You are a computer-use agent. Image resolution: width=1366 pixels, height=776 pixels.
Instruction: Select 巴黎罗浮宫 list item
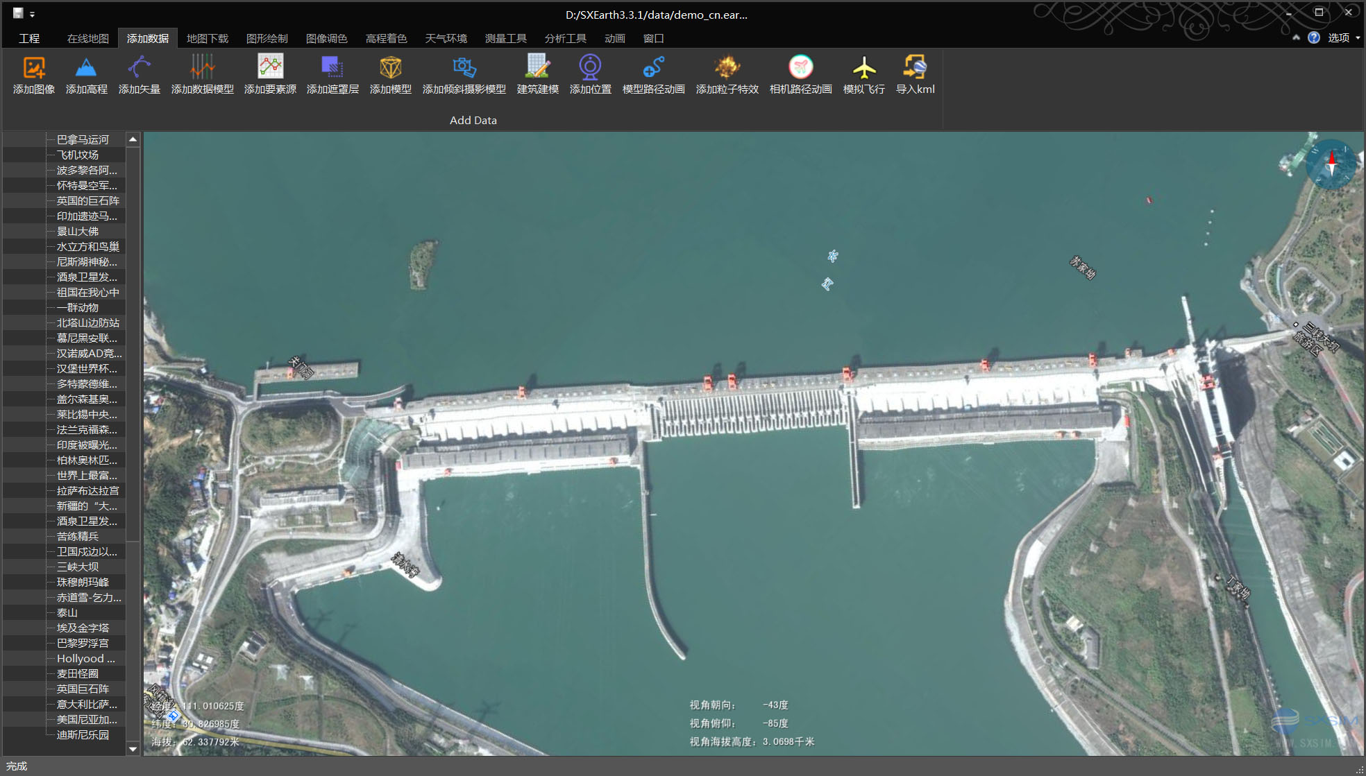(83, 643)
